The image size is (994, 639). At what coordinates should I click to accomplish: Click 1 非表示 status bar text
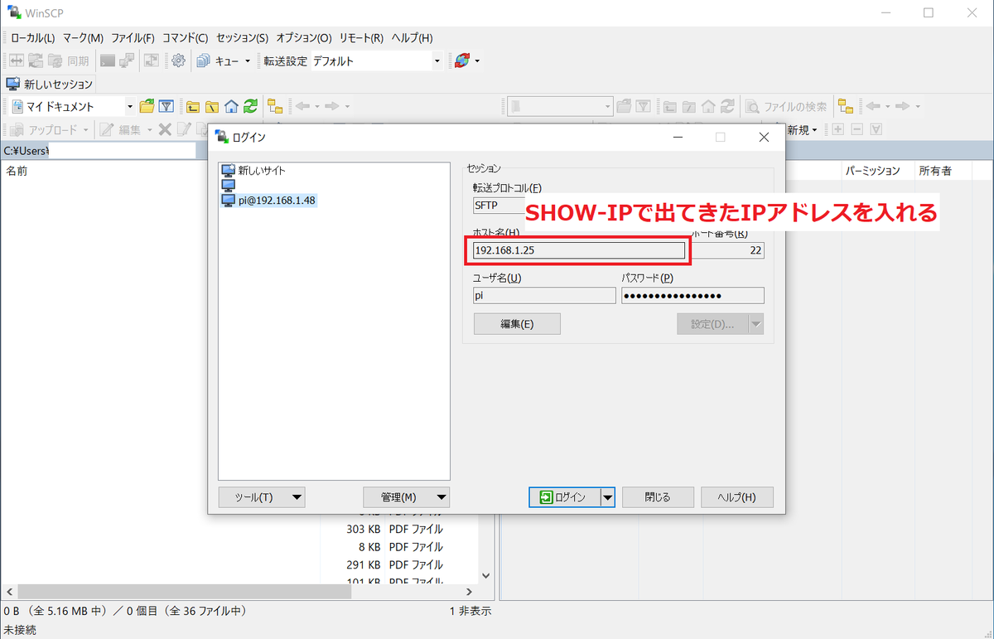click(470, 612)
